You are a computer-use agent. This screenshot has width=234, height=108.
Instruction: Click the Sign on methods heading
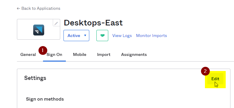[45, 99]
